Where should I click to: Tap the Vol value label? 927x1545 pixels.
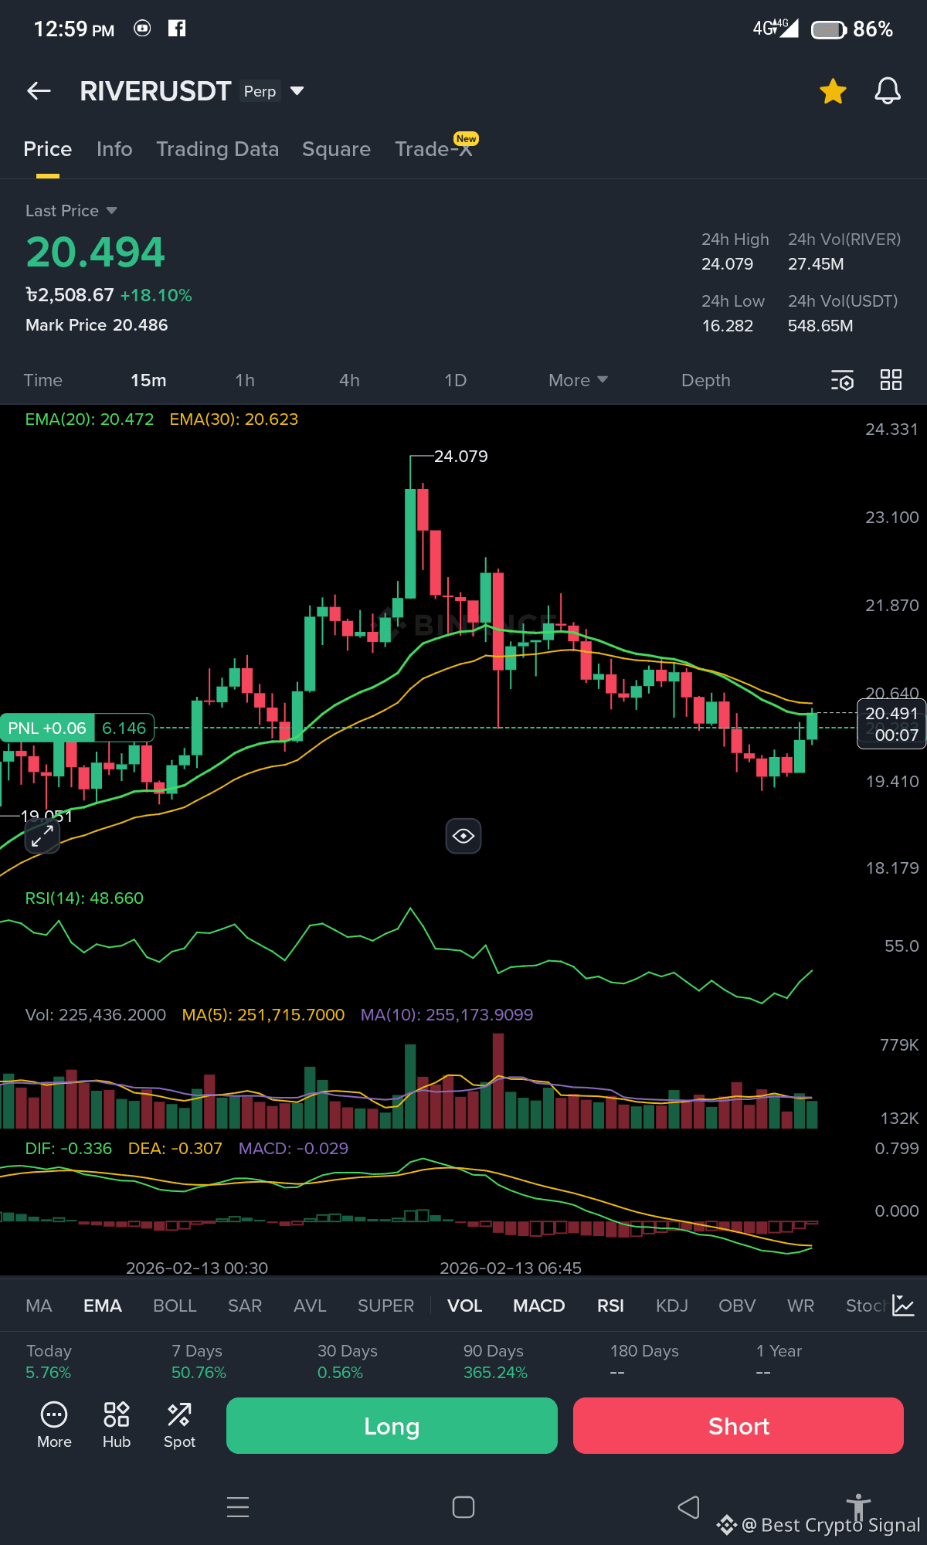click(96, 1015)
